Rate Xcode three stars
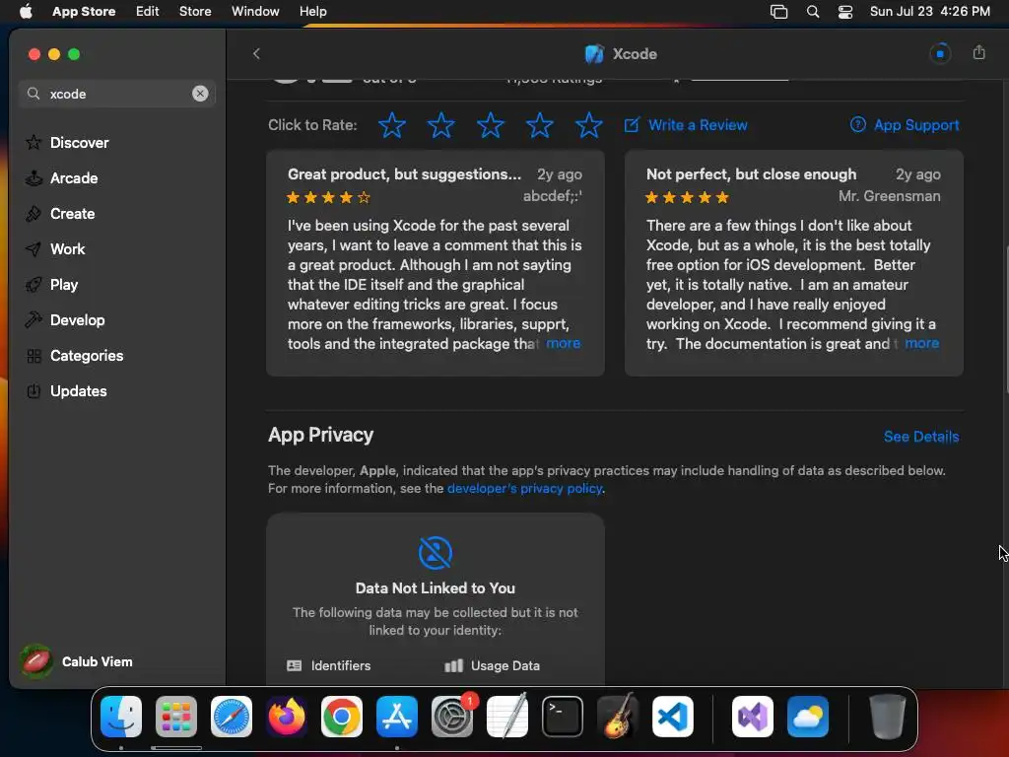The width and height of the screenshot is (1009, 757). 491,125
